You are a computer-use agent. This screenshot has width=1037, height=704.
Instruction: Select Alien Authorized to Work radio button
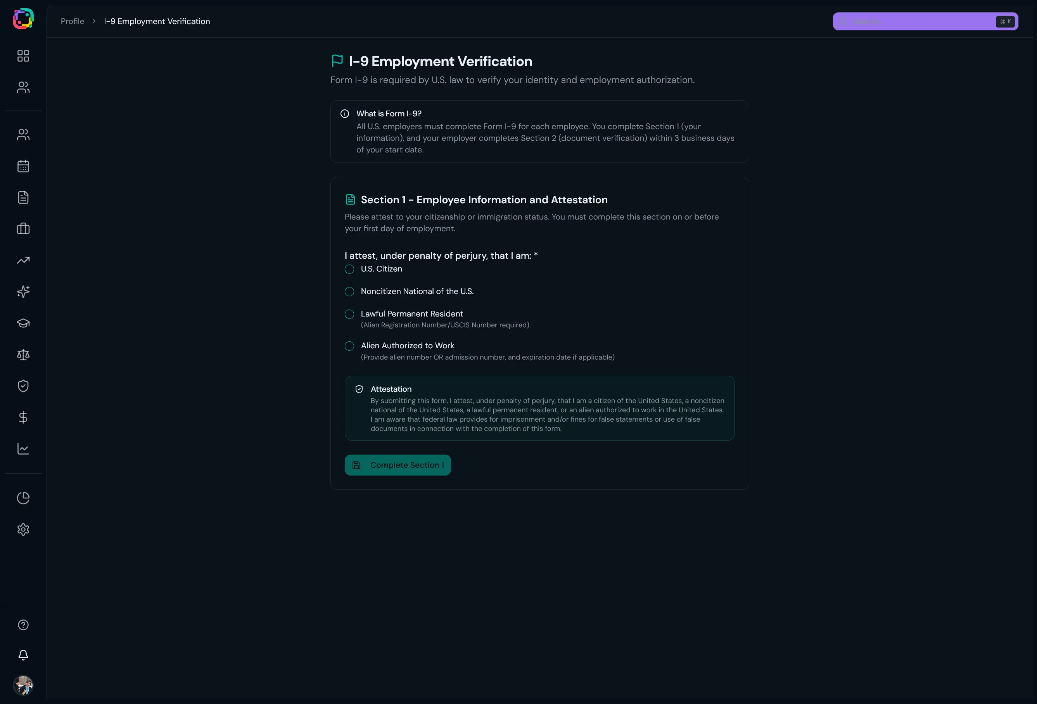coord(349,346)
